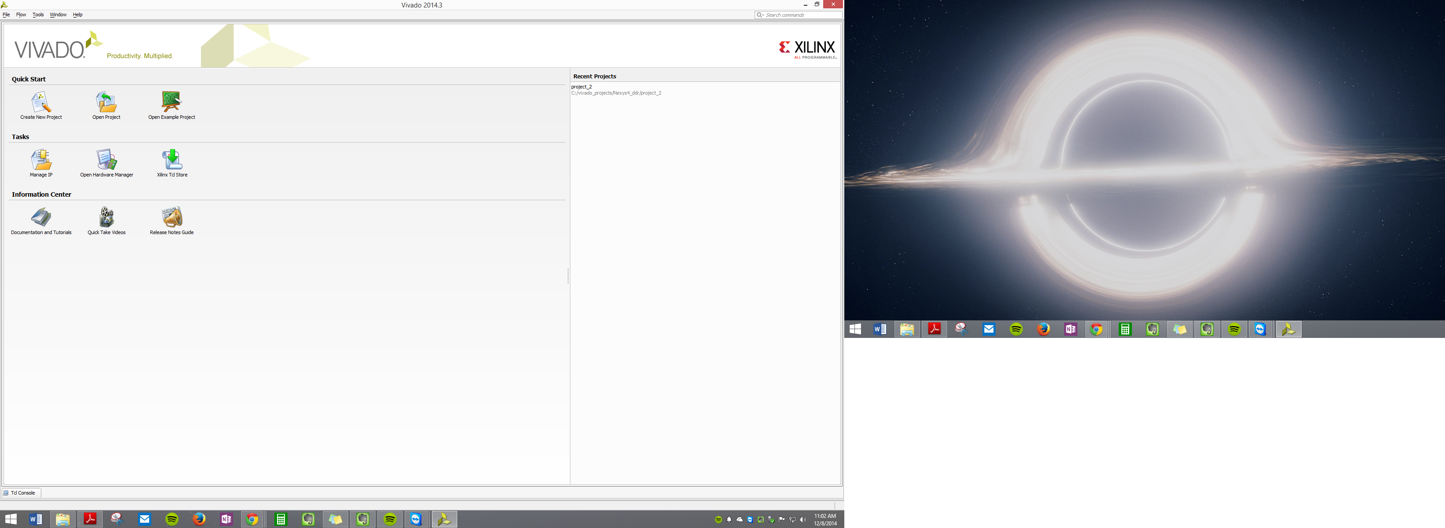Click Vivado button in taskbar below Vivado

coord(444,519)
